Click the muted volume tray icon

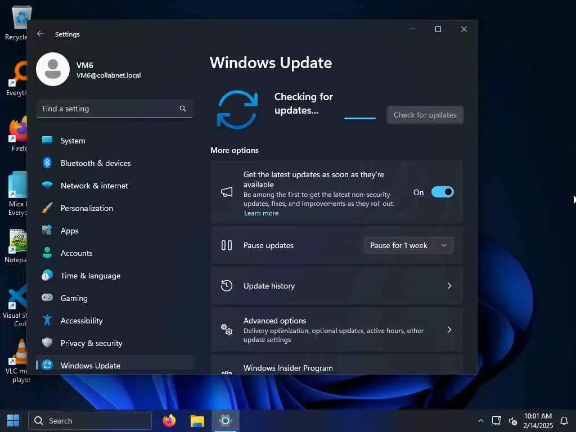(x=513, y=421)
